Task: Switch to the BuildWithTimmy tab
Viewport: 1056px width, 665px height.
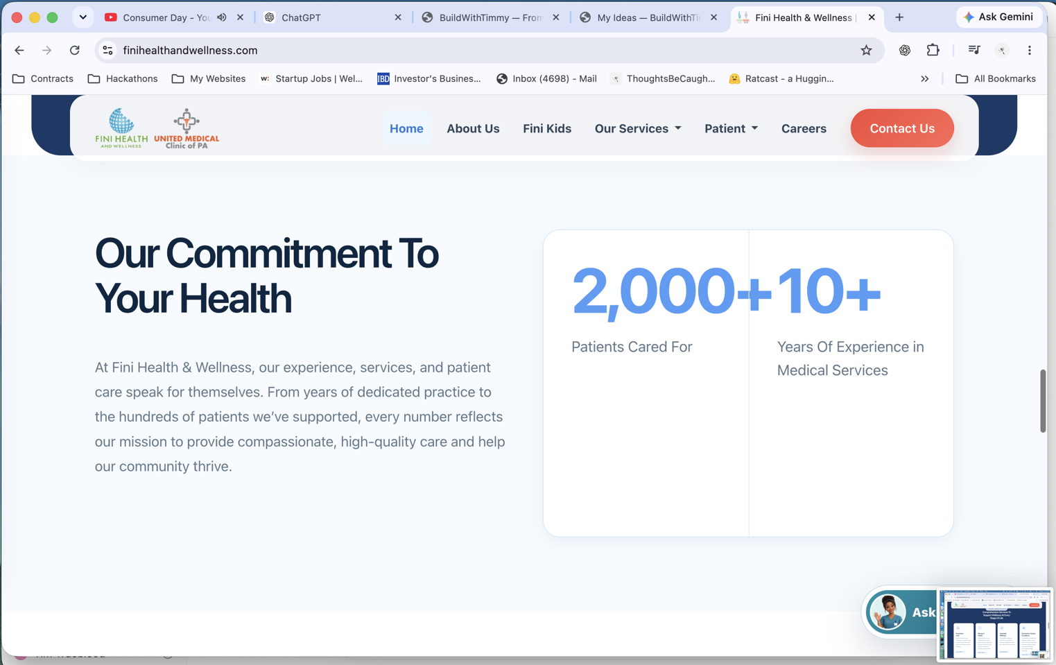Action: (x=491, y=17)
